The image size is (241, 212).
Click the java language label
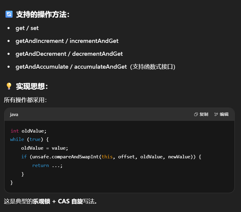pyautogui.click(x=14, y=115)
